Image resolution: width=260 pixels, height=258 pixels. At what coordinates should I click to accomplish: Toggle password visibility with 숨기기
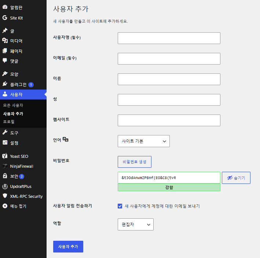(x=236, y=178)
